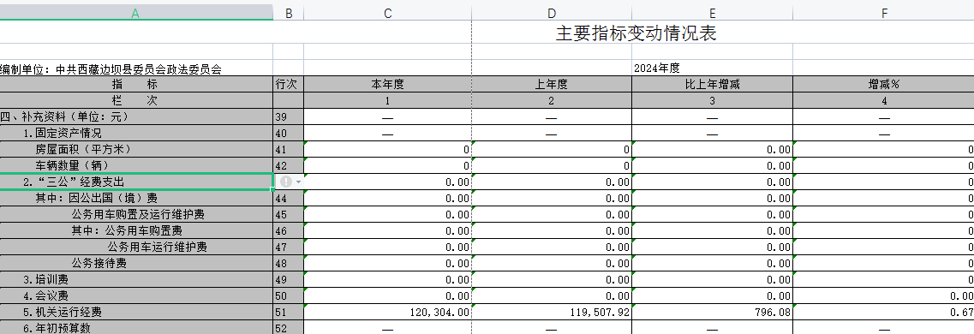Click row number cell 49
Screen dimensions: 974x334
[288, 279]
